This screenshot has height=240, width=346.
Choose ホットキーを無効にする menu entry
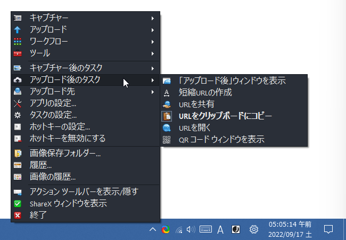(x=85, y=139)
